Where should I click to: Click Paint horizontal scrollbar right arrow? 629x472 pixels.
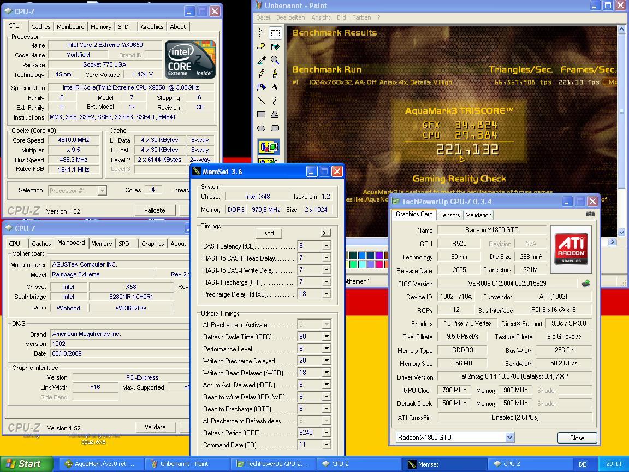click(x=612, y=241)
